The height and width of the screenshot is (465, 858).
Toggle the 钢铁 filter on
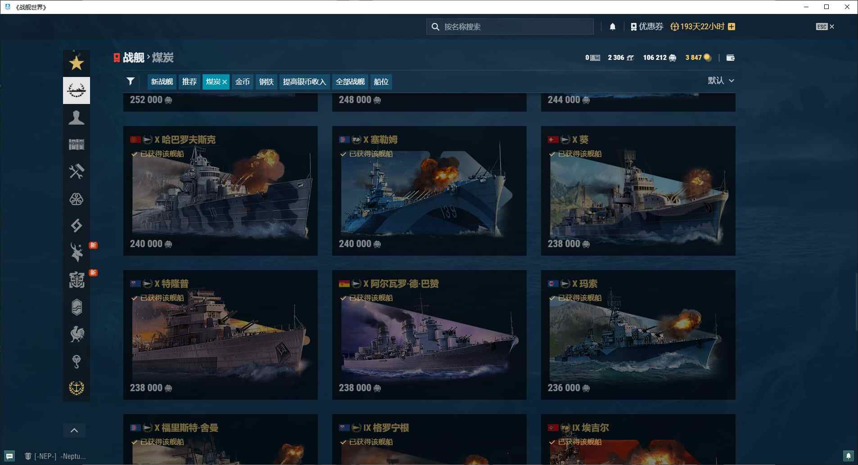[x=266, y=81]
